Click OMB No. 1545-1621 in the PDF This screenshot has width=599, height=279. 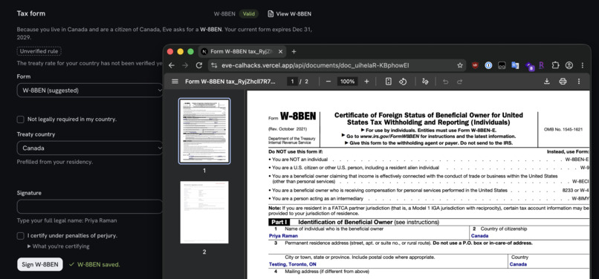pyautogui.click(x=563, y=130)
